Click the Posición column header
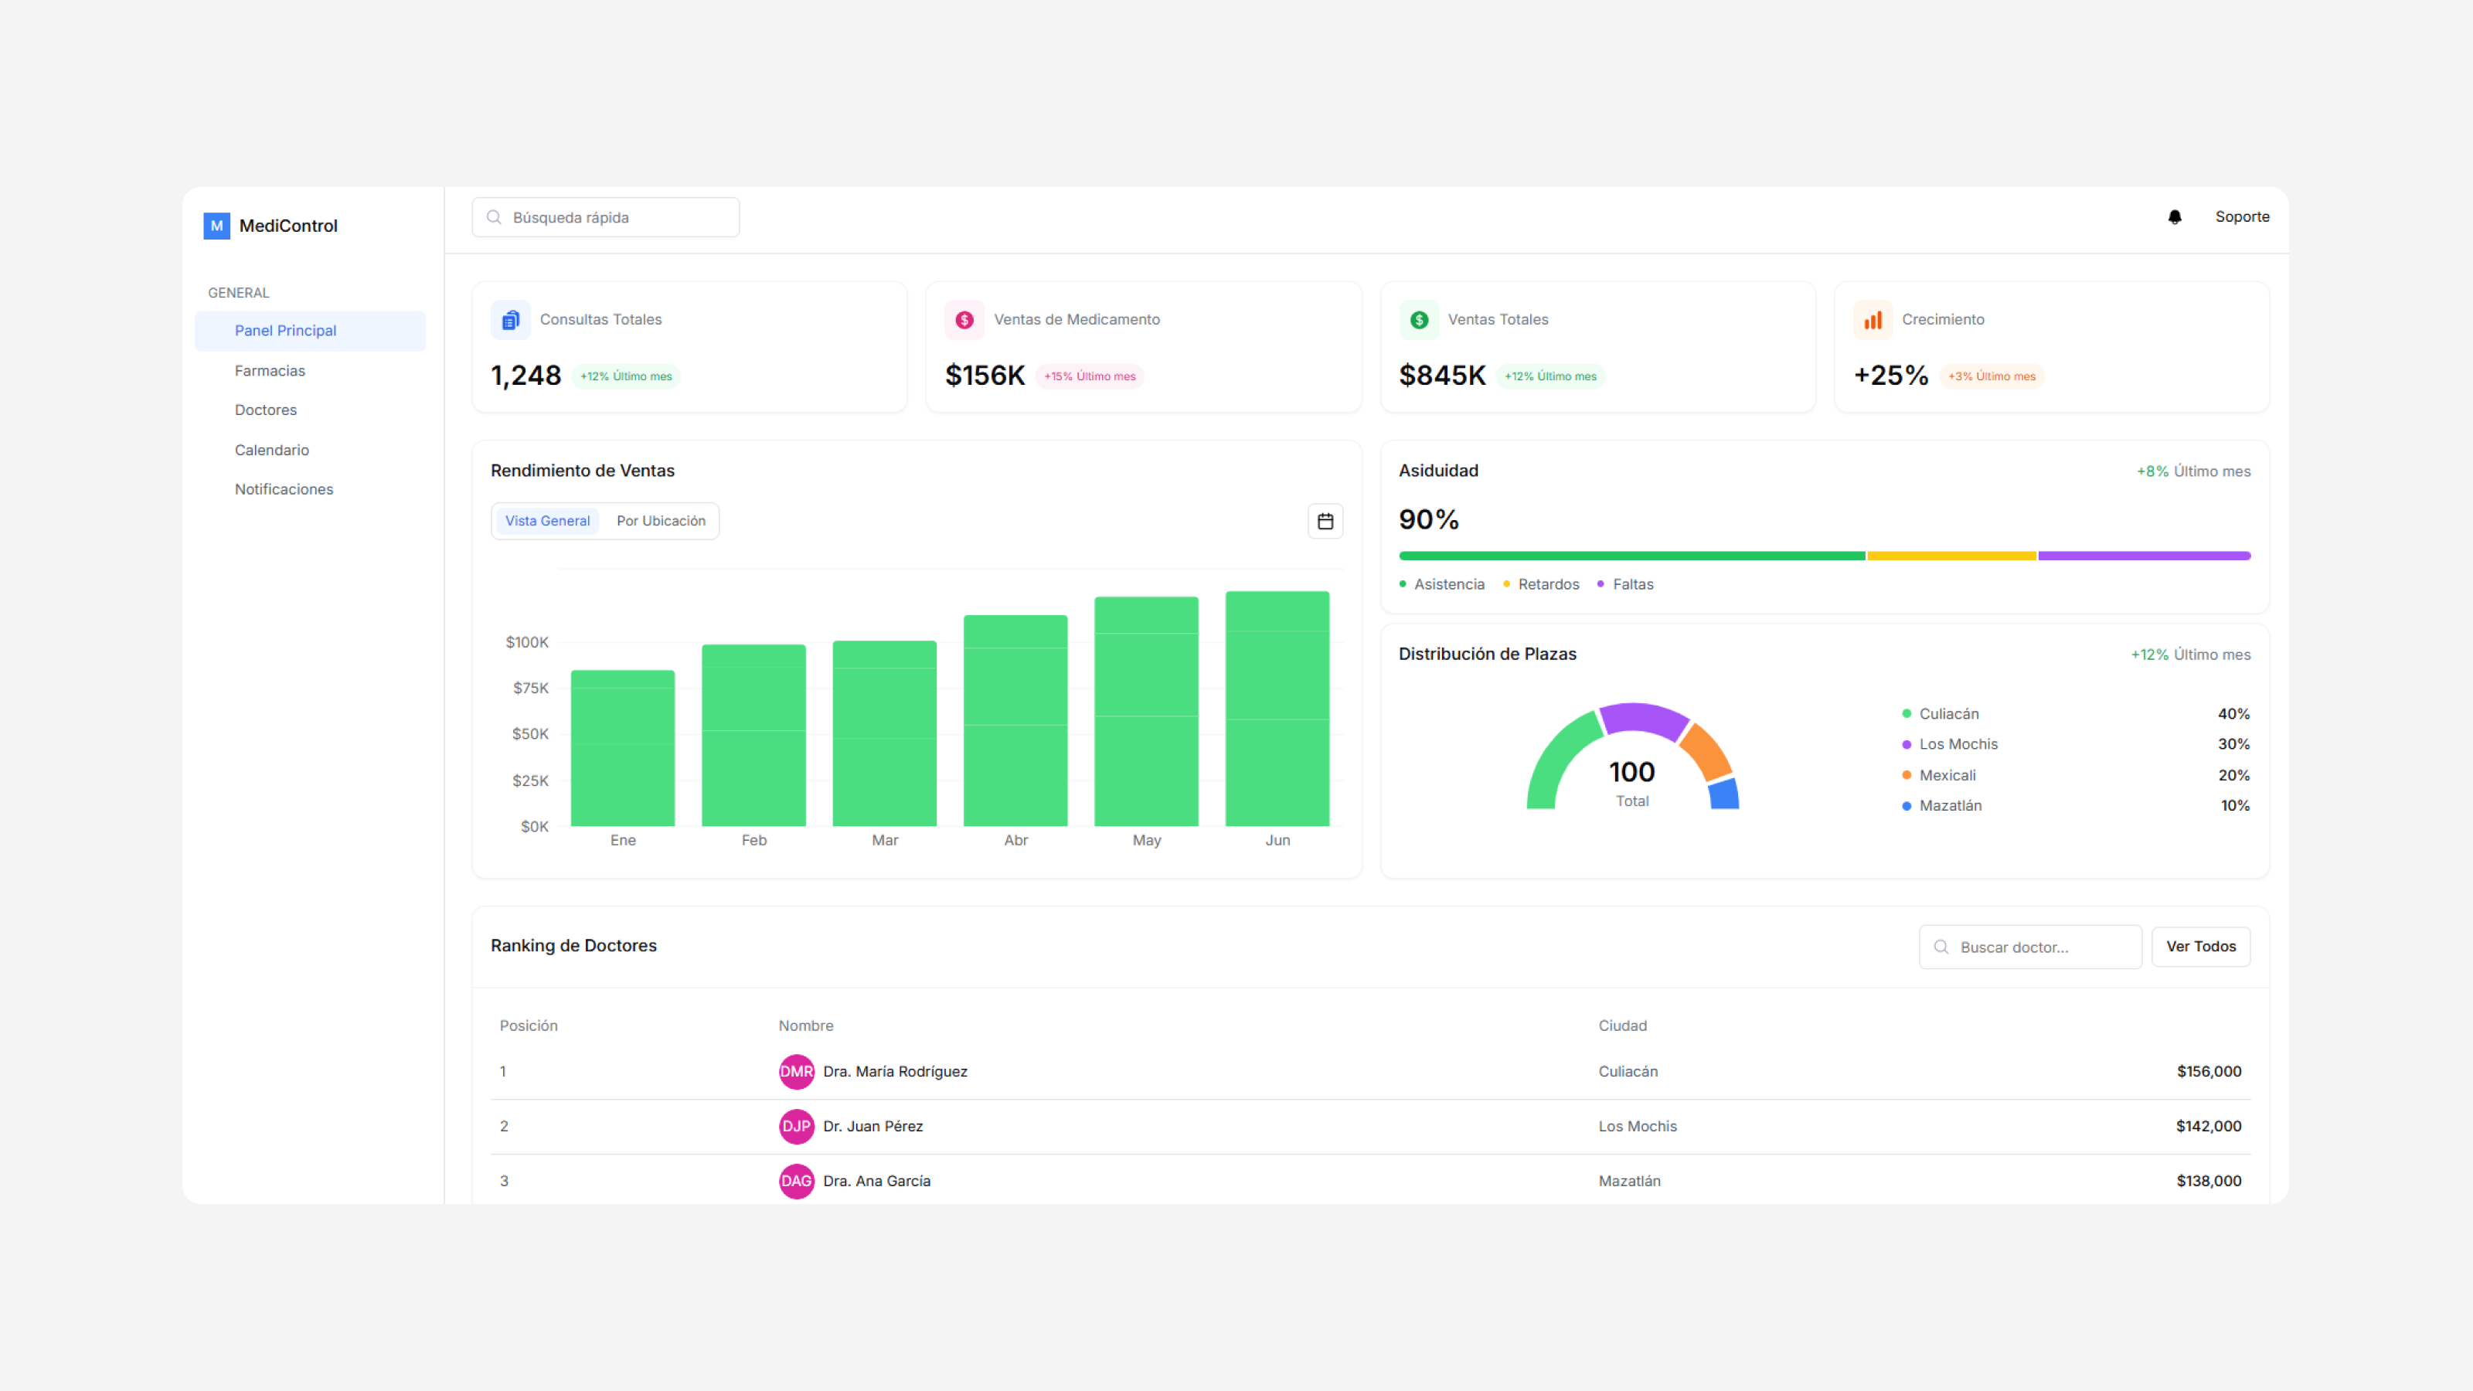 (528, 1026)
